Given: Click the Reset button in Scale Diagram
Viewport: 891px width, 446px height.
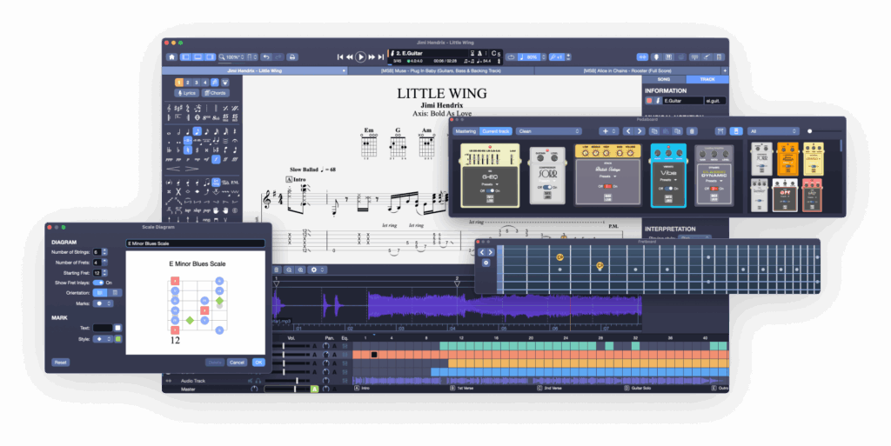Looking at the screenshot, I should (60, 362).
